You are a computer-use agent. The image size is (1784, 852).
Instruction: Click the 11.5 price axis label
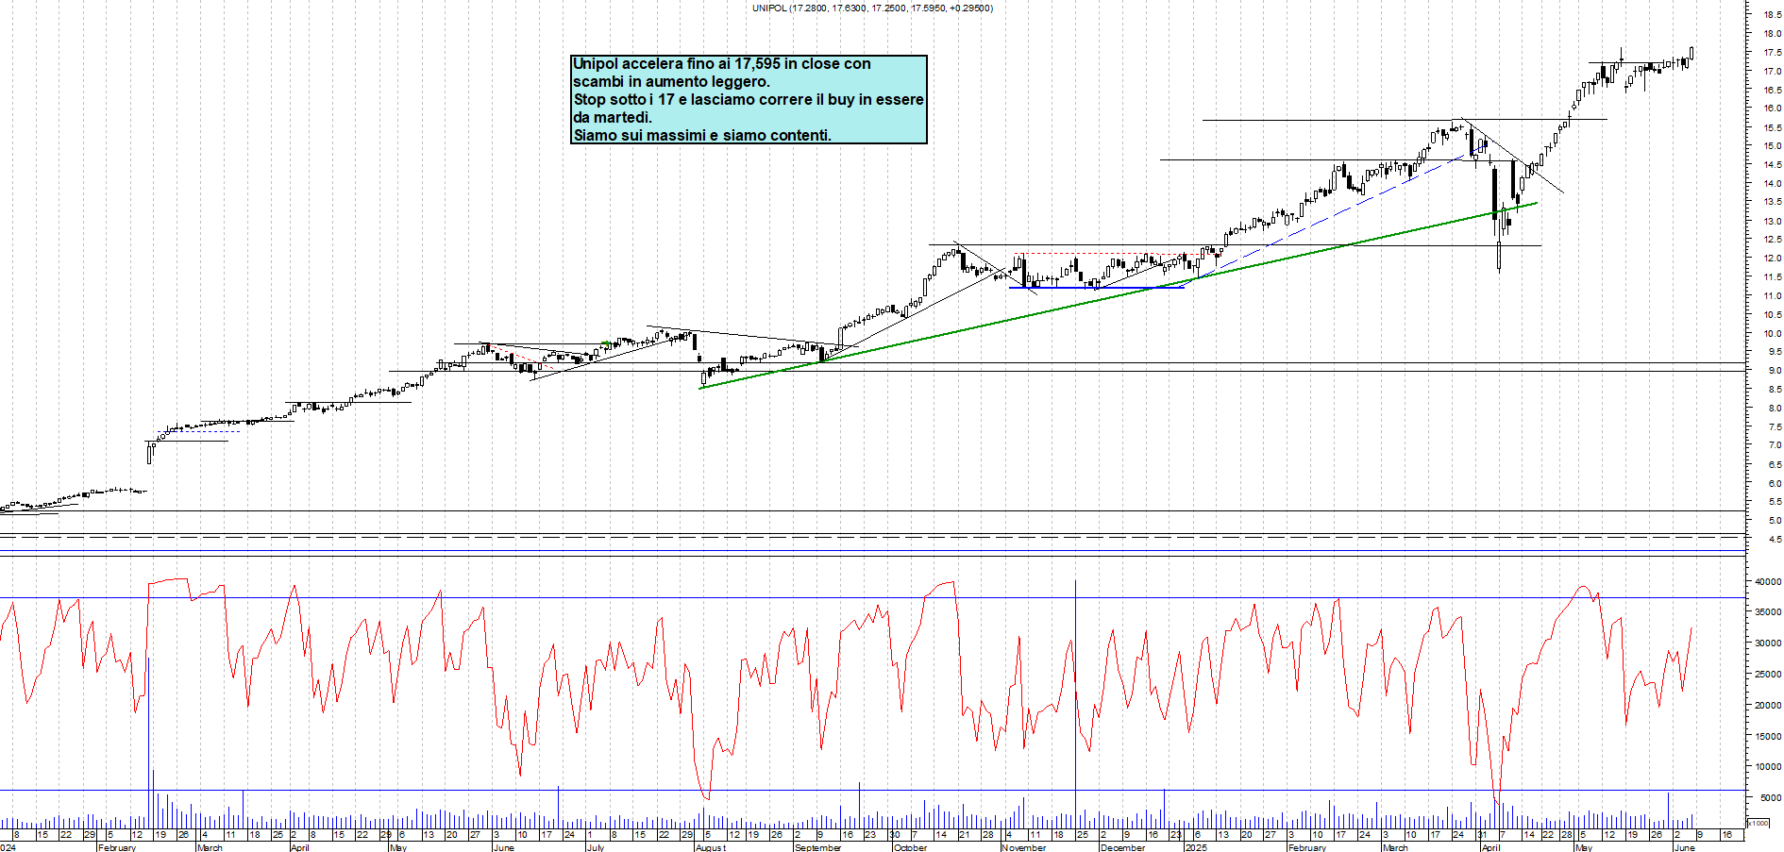point(1772,277)
